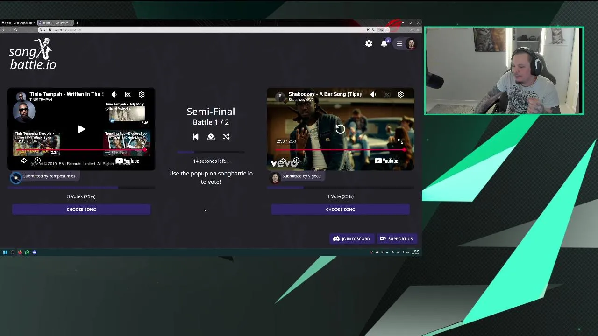Open WhatsApp from the taskbar
This screenshot has height=336, width=598.
click(27, 252)
